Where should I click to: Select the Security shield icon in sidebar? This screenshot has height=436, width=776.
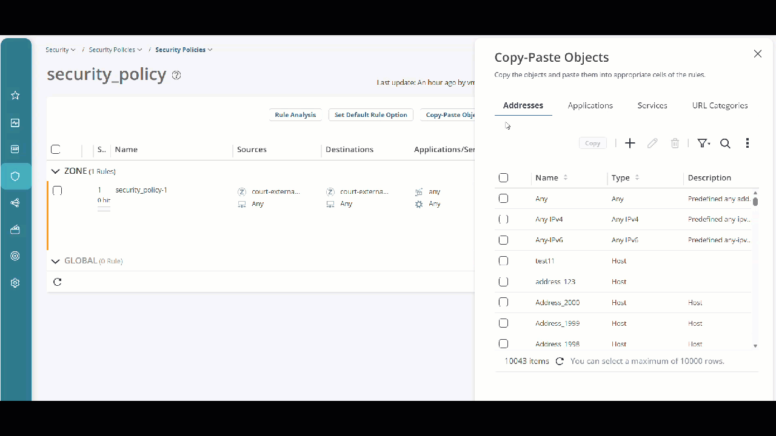pyautogui.click(x=16, y=176)
